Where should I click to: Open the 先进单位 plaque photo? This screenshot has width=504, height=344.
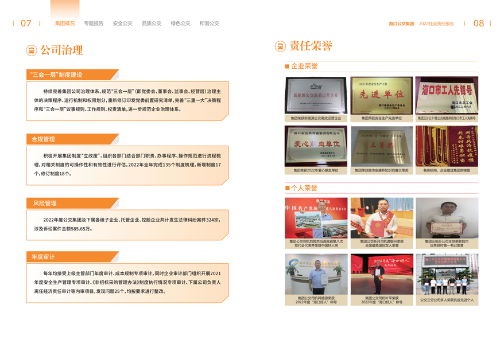click(381, 95)
